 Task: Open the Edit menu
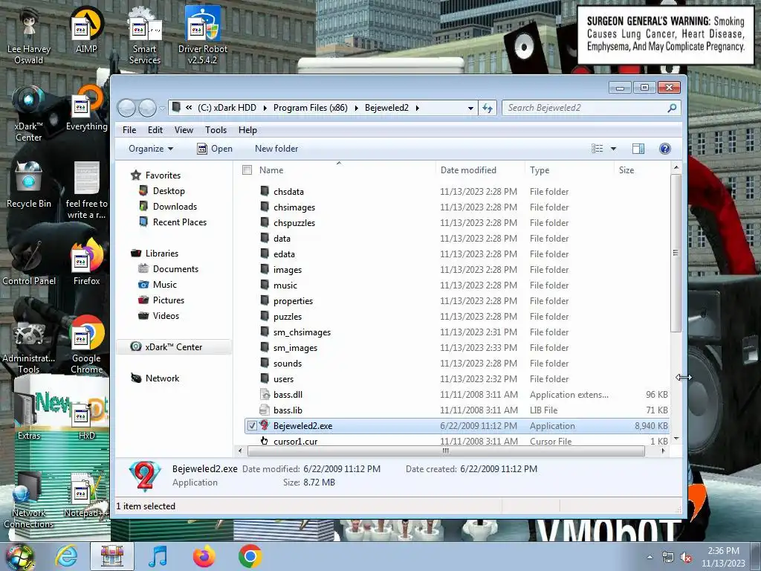pyautogui.click(x=155, y=130)
